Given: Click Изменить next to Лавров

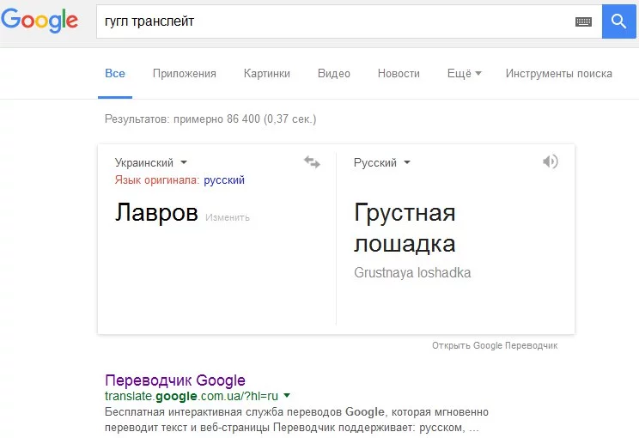Looking at the screenshot, I should (228, 217).
